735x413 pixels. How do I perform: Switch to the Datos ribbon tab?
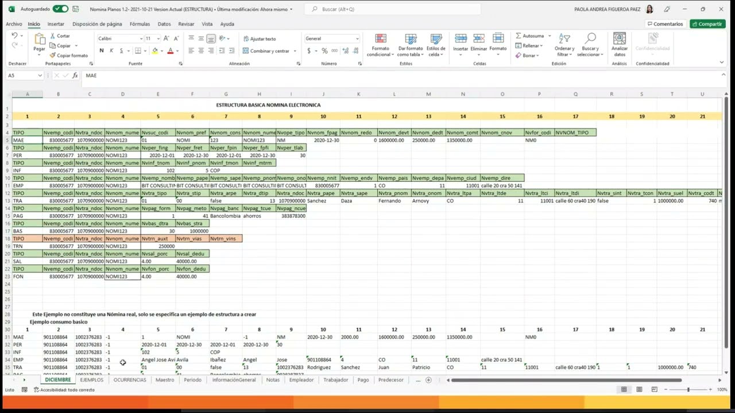point(164,24)
